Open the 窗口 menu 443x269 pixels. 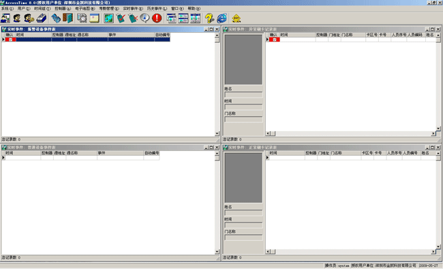pos(177,8)
